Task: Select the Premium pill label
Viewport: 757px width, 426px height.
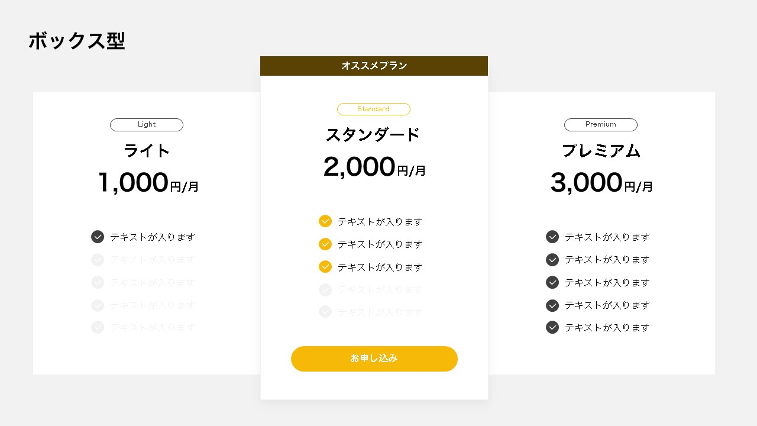Action: (601, 125)
